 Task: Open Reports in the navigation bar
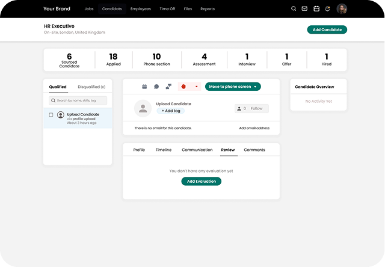(x=208, y=9)
